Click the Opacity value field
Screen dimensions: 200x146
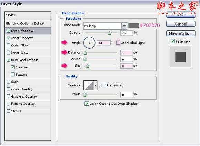coord(127,33)
